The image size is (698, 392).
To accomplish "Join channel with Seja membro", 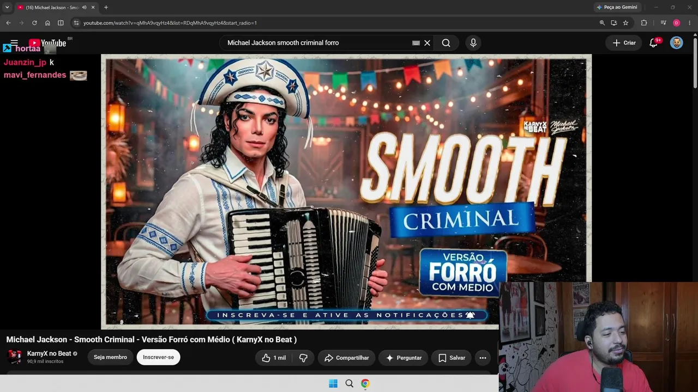I will (x=110, y=357).
